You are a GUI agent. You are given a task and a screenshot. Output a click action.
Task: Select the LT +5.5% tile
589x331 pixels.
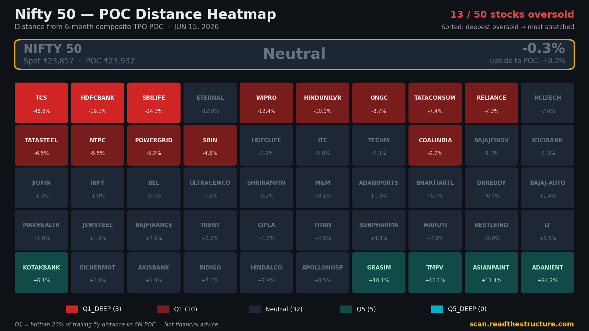(548, 230)
